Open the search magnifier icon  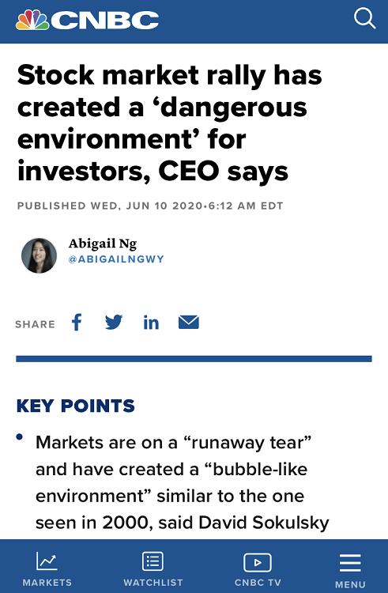[364, 18]
